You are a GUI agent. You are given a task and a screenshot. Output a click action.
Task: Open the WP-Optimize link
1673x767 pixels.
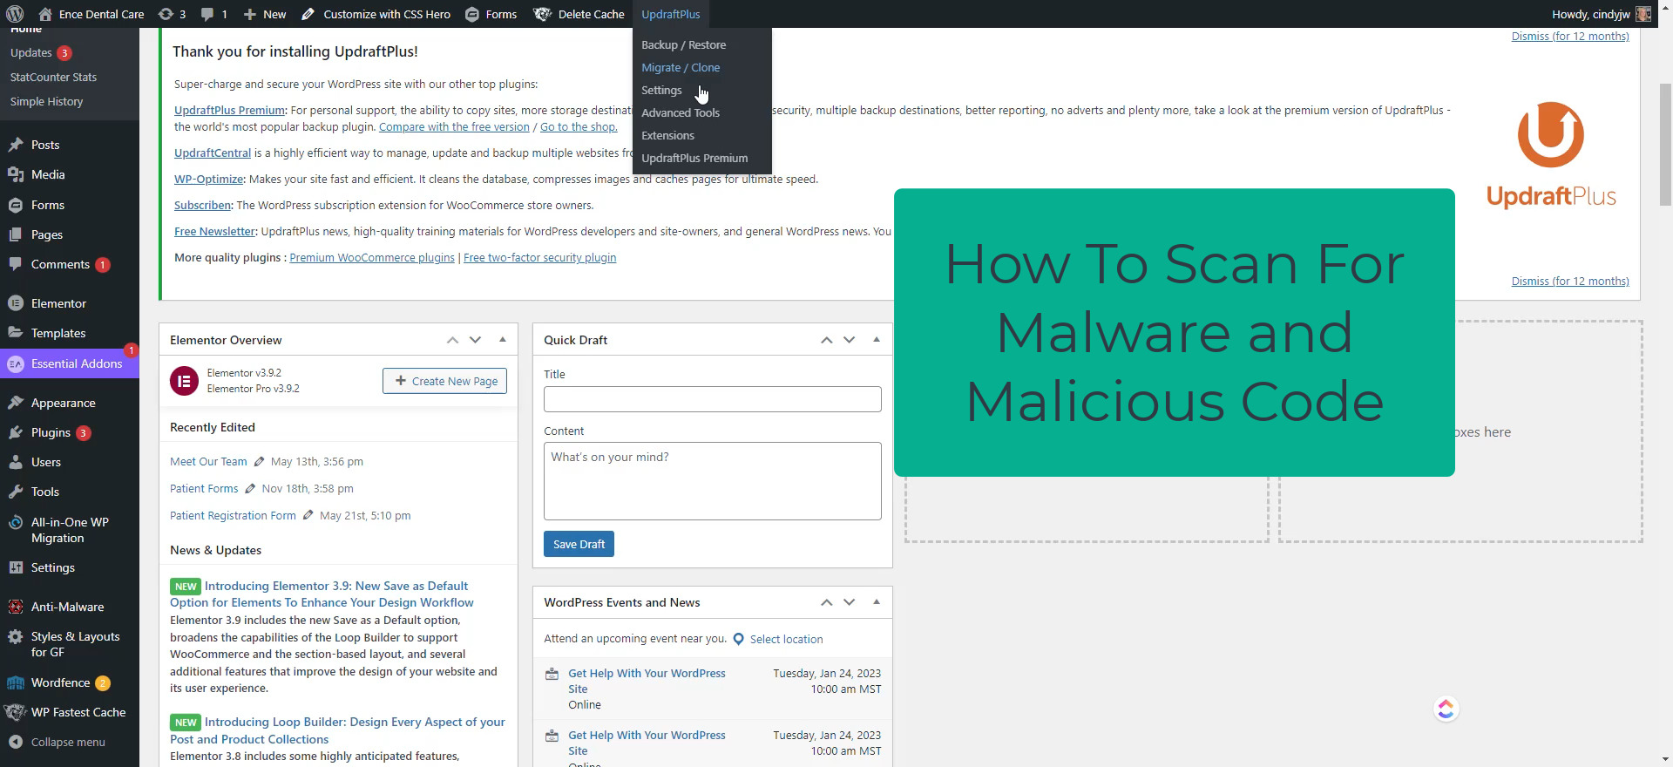[208, 179]
